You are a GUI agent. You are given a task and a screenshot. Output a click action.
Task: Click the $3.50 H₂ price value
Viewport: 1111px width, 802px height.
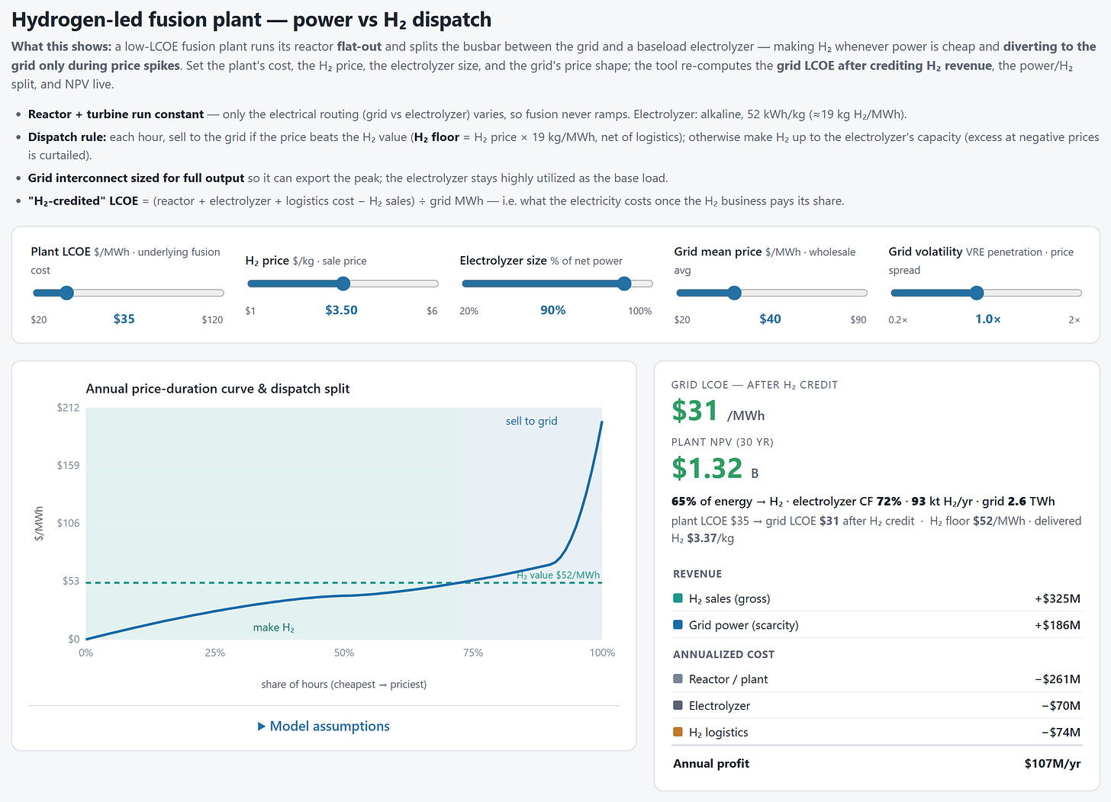341,310
